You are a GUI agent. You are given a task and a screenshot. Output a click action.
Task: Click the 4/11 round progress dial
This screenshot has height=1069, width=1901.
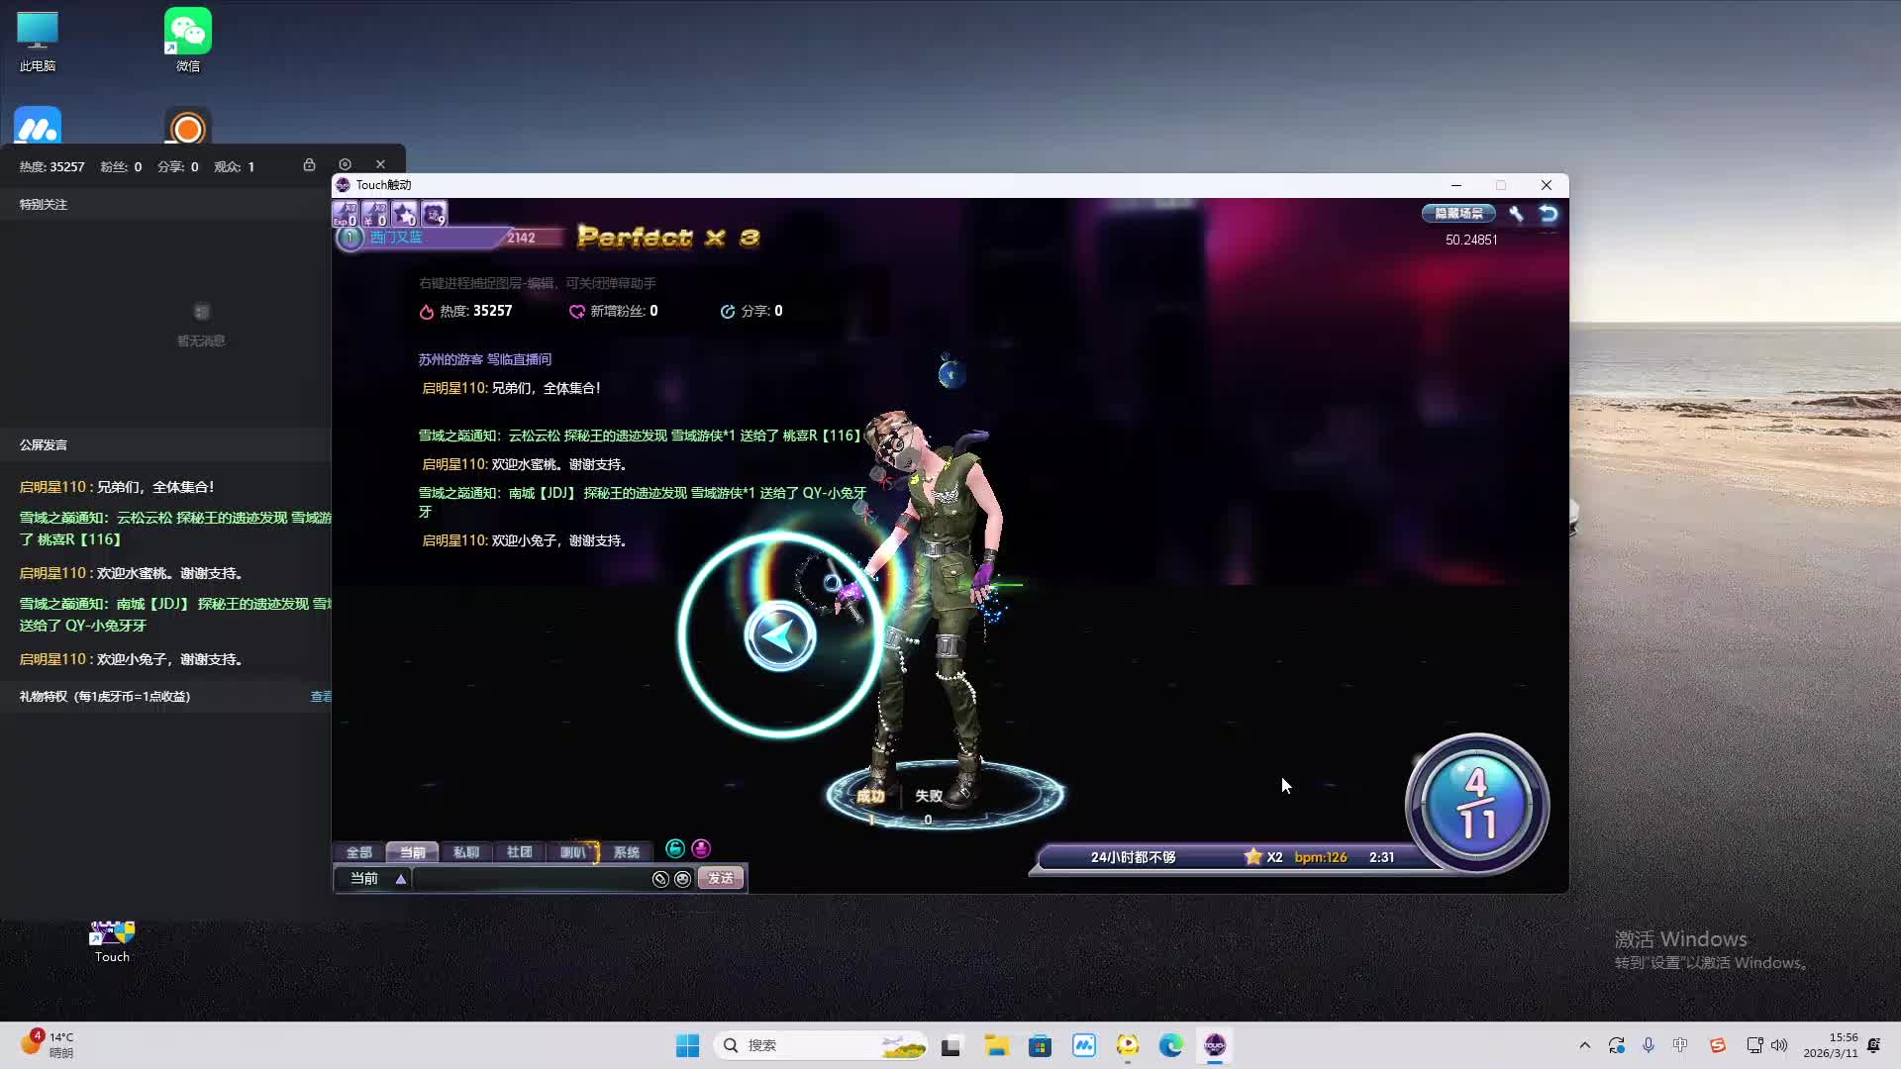[x=1476, y=804]
